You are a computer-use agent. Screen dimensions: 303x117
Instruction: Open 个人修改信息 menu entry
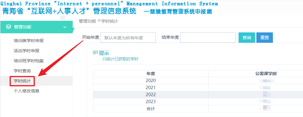[x=26, y=91]
